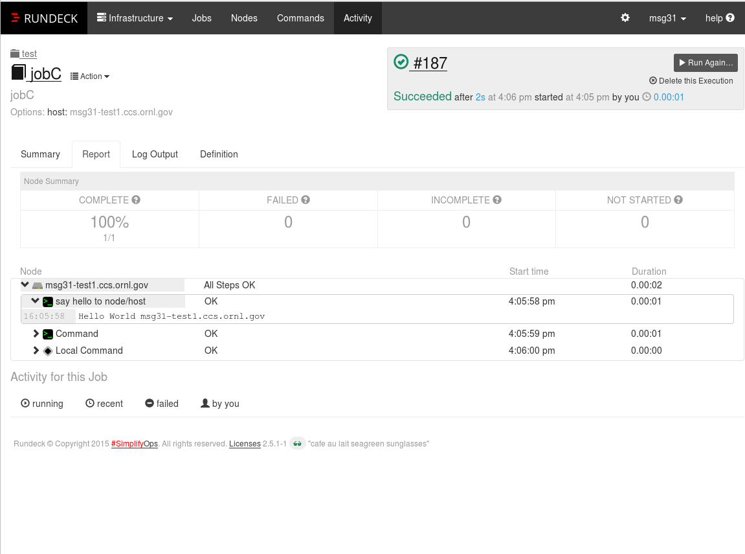This screenshot has height=554, width=745.
Task: Click the help icon beside INCOMPLETE
Action: click(497, 200)
